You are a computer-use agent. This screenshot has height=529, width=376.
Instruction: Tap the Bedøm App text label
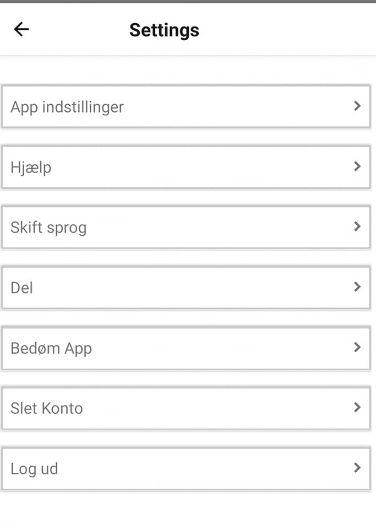[x=51, y=348]
